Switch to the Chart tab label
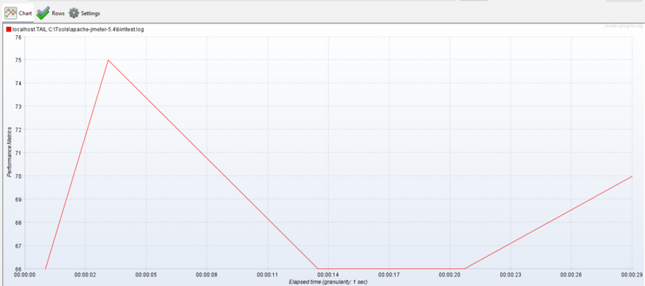The width and height of the screenshot is (645, 286). pyautogui.click(x=25, y=14)
